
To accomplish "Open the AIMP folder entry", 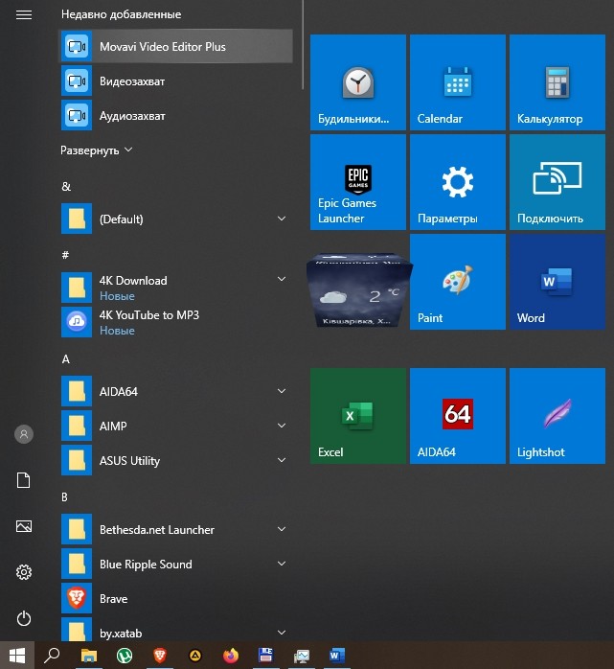I will click(175, 426).
